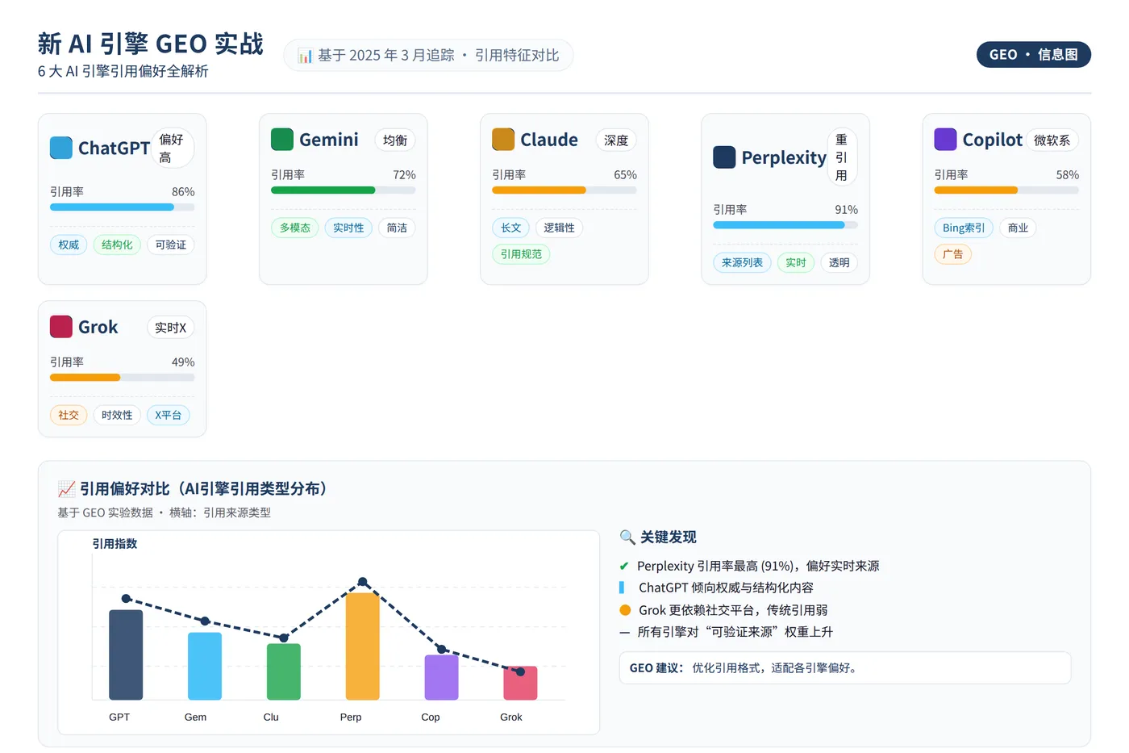This screenshot has height=753, width=1129.
Task: Click the orange Perp bar in chart
Action: click(x=363, y=646)
